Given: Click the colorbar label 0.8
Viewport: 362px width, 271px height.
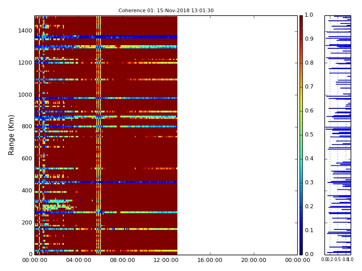Looking at the screenshot, I should tap(309, 63).
